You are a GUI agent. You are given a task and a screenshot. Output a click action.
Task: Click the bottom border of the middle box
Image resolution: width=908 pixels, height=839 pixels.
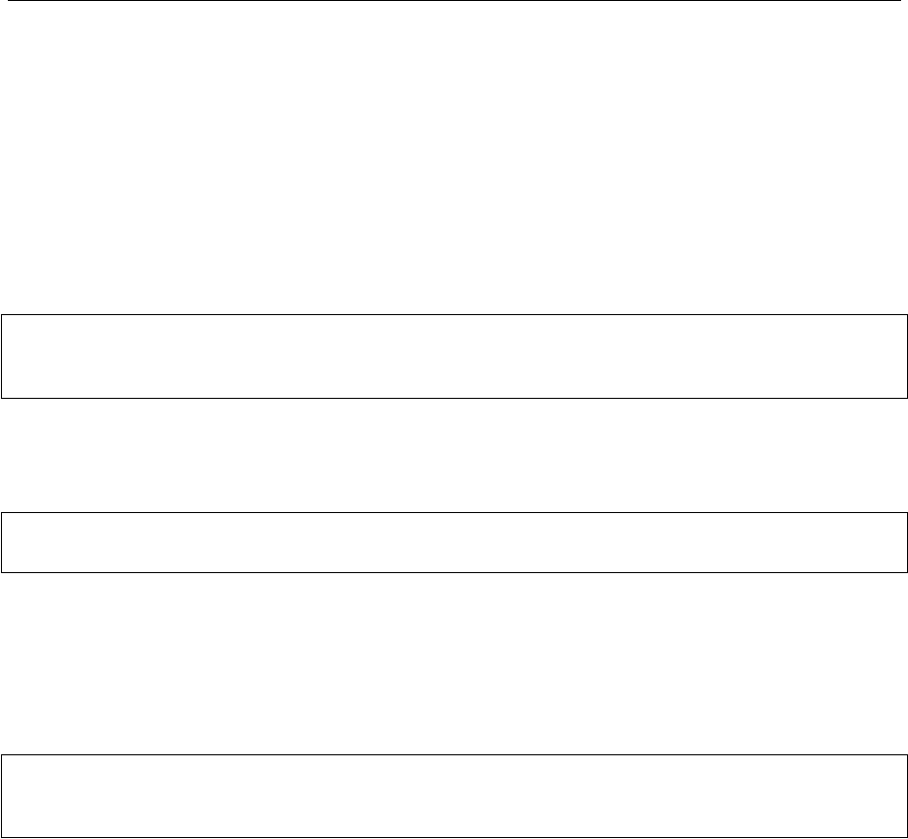point(453,571)
